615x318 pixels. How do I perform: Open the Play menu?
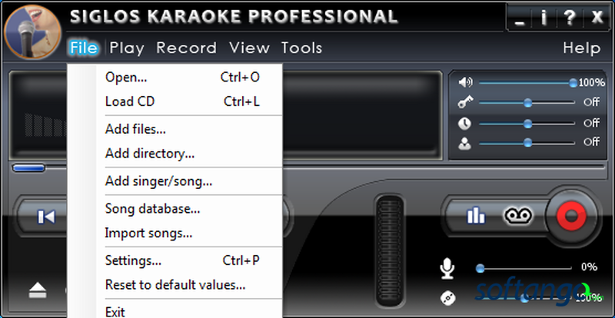(x=127, y=48)
